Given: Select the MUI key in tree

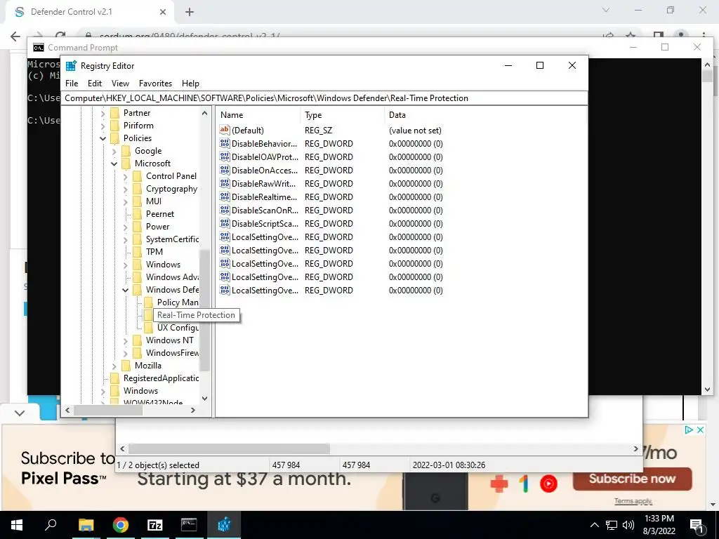Looking at the screenshot, I should coord(154,201).
